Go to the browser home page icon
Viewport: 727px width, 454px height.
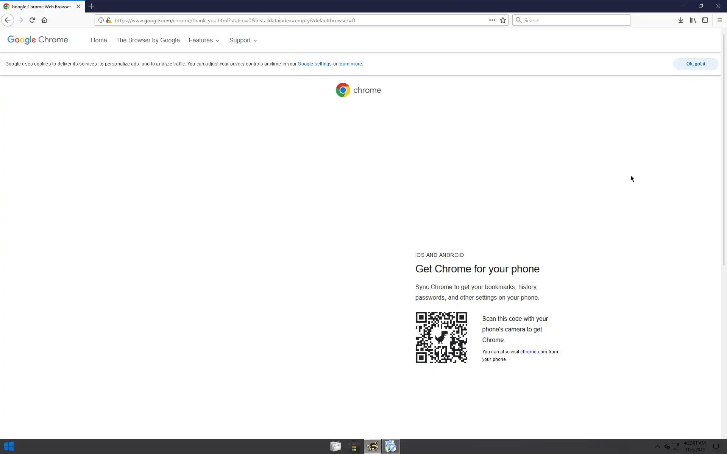[x=44, y=20]
